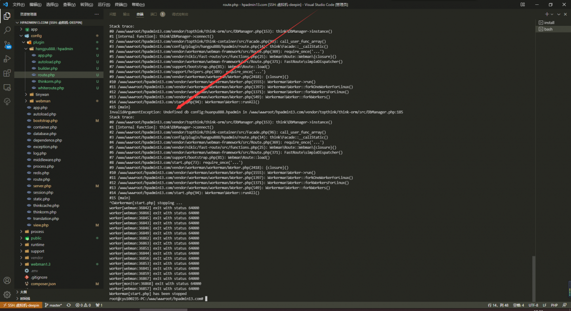Open errors and warnings count in status bar

coord(83,305)
